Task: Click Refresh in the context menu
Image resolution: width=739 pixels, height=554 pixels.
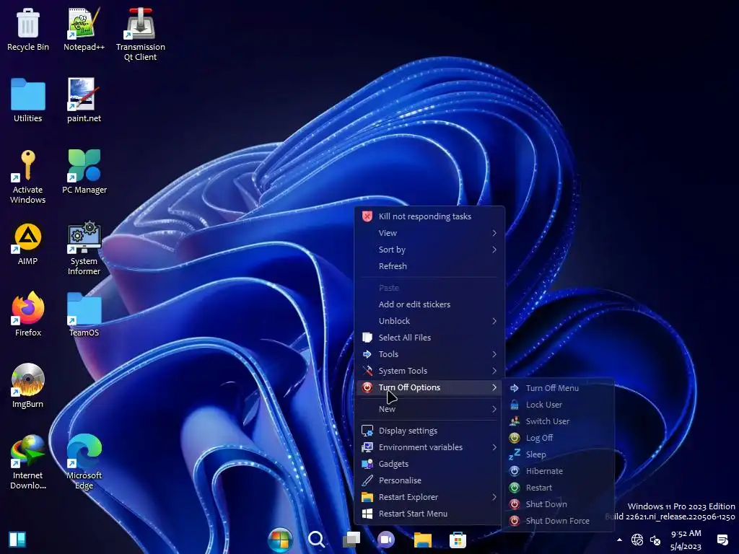Action: click(x=429, y=265)
